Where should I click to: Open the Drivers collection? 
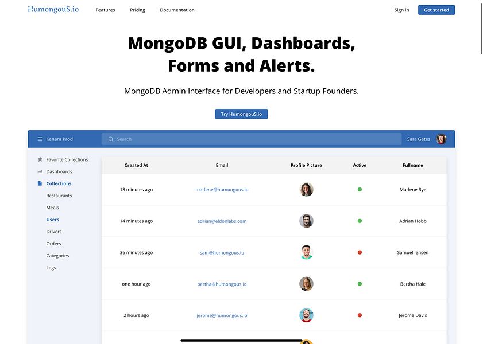pos(53,232)
